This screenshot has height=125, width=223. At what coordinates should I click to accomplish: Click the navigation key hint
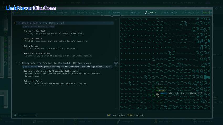(x=116, y=115)
